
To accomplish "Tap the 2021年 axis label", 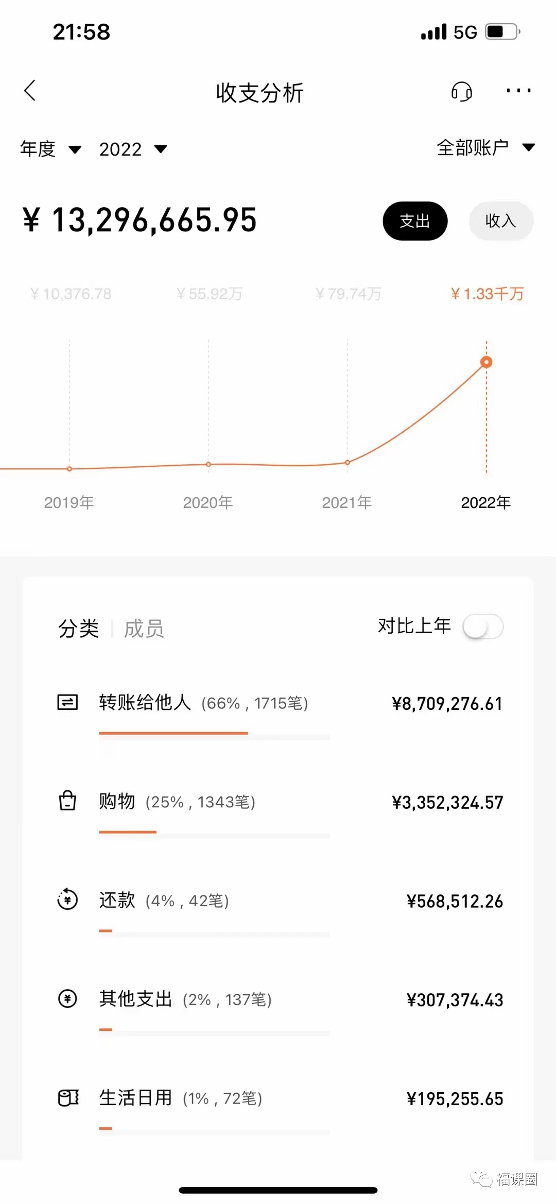I will (x=347, y=502).
